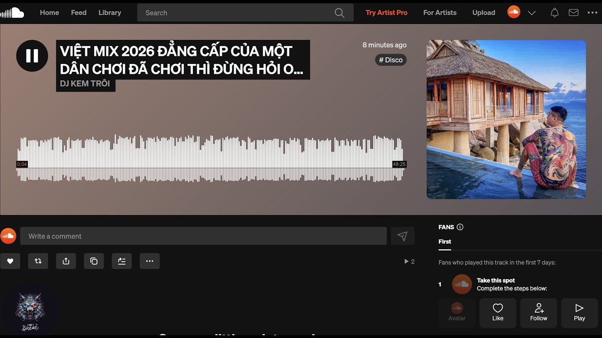Open track more actions menu
This screenshot has height=338, width=602.
150,261
